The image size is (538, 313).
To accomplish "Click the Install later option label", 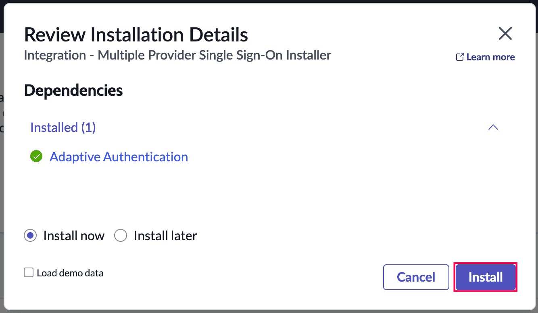I will (165, 236).
